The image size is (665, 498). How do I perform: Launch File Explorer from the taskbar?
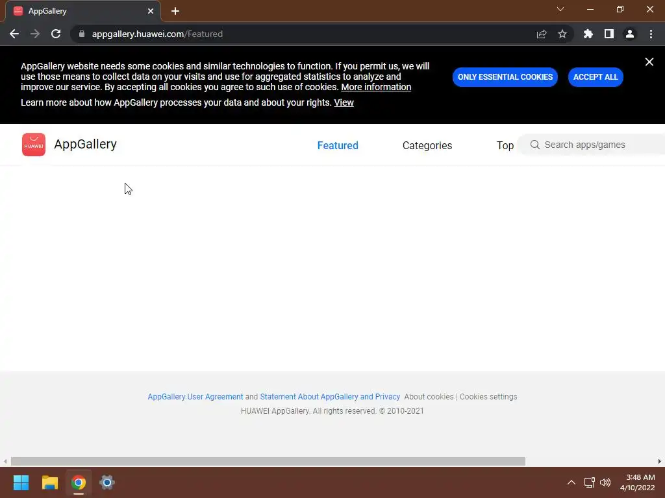point(49,482)
